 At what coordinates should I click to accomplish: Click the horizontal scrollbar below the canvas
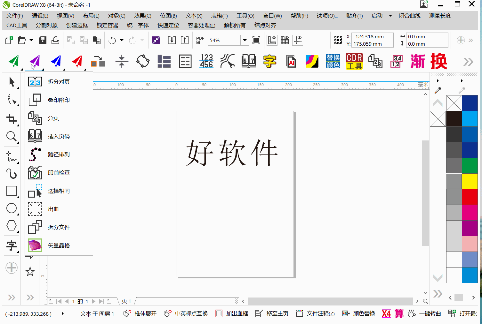pos(330,301)
